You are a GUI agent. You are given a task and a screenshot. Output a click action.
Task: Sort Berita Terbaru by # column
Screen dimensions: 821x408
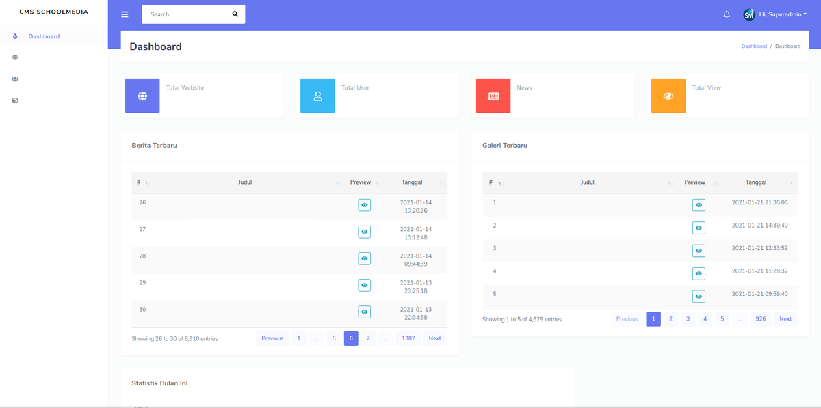143,182
